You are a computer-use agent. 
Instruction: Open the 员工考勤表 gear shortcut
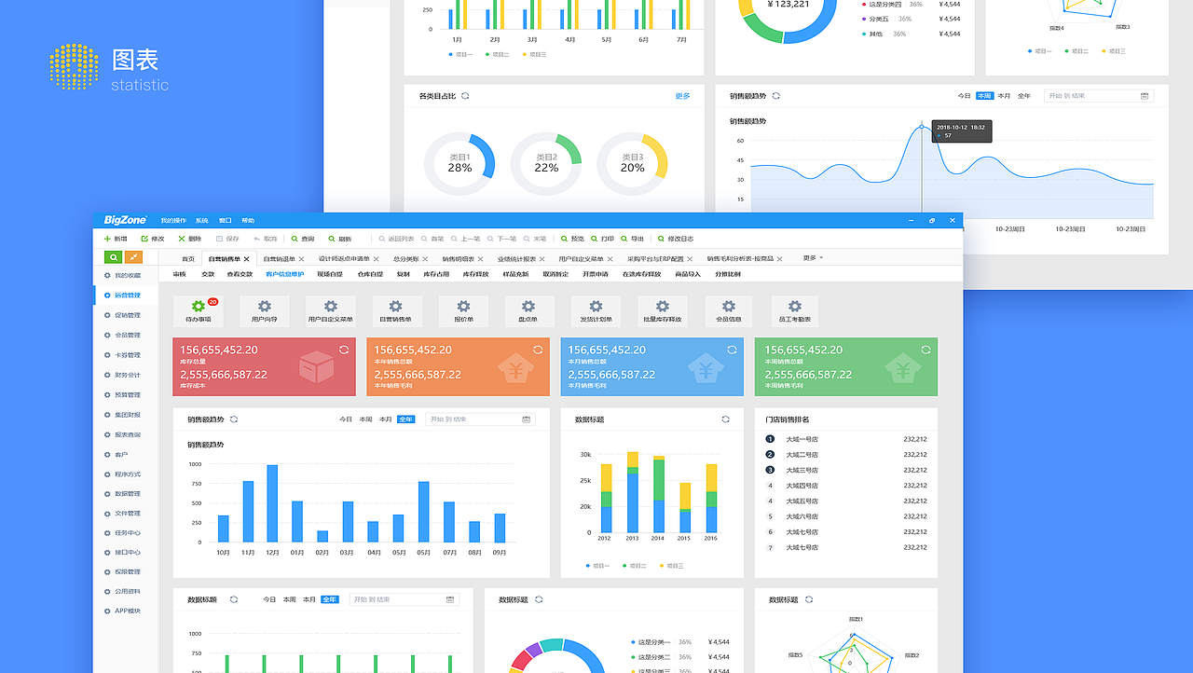click(x=795, y=311)
